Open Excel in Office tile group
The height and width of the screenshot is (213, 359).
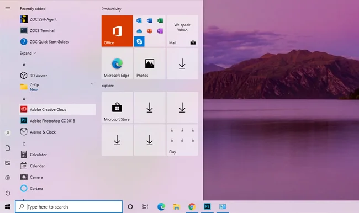point(160,20)
